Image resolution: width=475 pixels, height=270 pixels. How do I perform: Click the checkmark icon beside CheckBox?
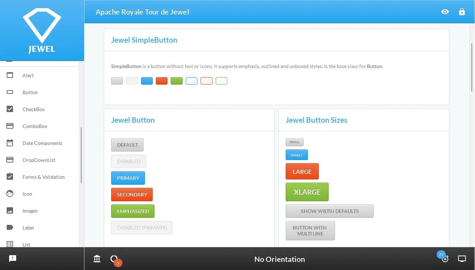pyautogui.click(x=10, y=109)
